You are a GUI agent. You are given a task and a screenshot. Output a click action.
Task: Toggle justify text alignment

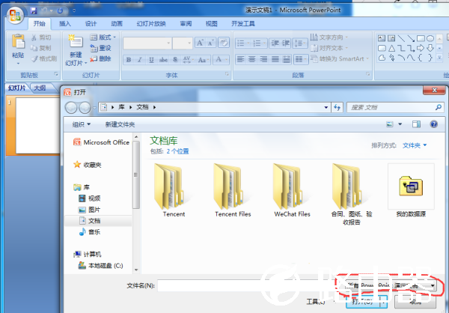[x=275, y=59]
